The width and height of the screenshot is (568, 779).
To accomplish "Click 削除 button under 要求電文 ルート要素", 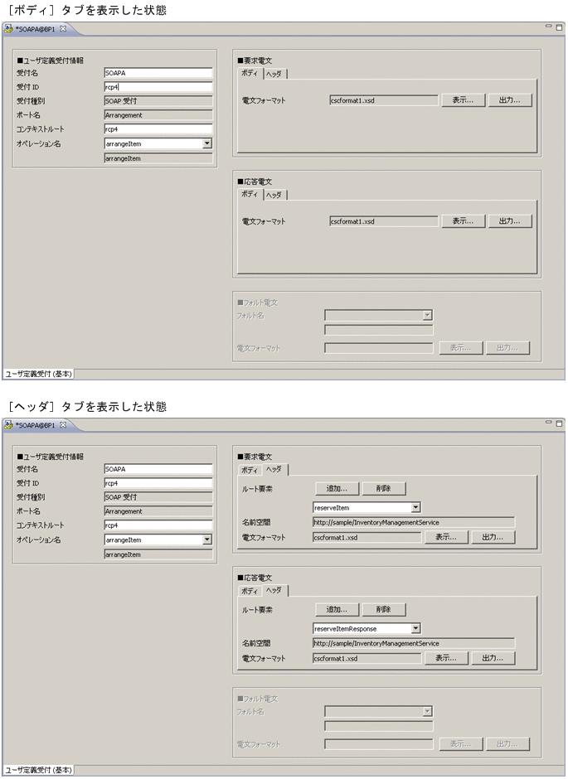I will (x=384, y=488).
